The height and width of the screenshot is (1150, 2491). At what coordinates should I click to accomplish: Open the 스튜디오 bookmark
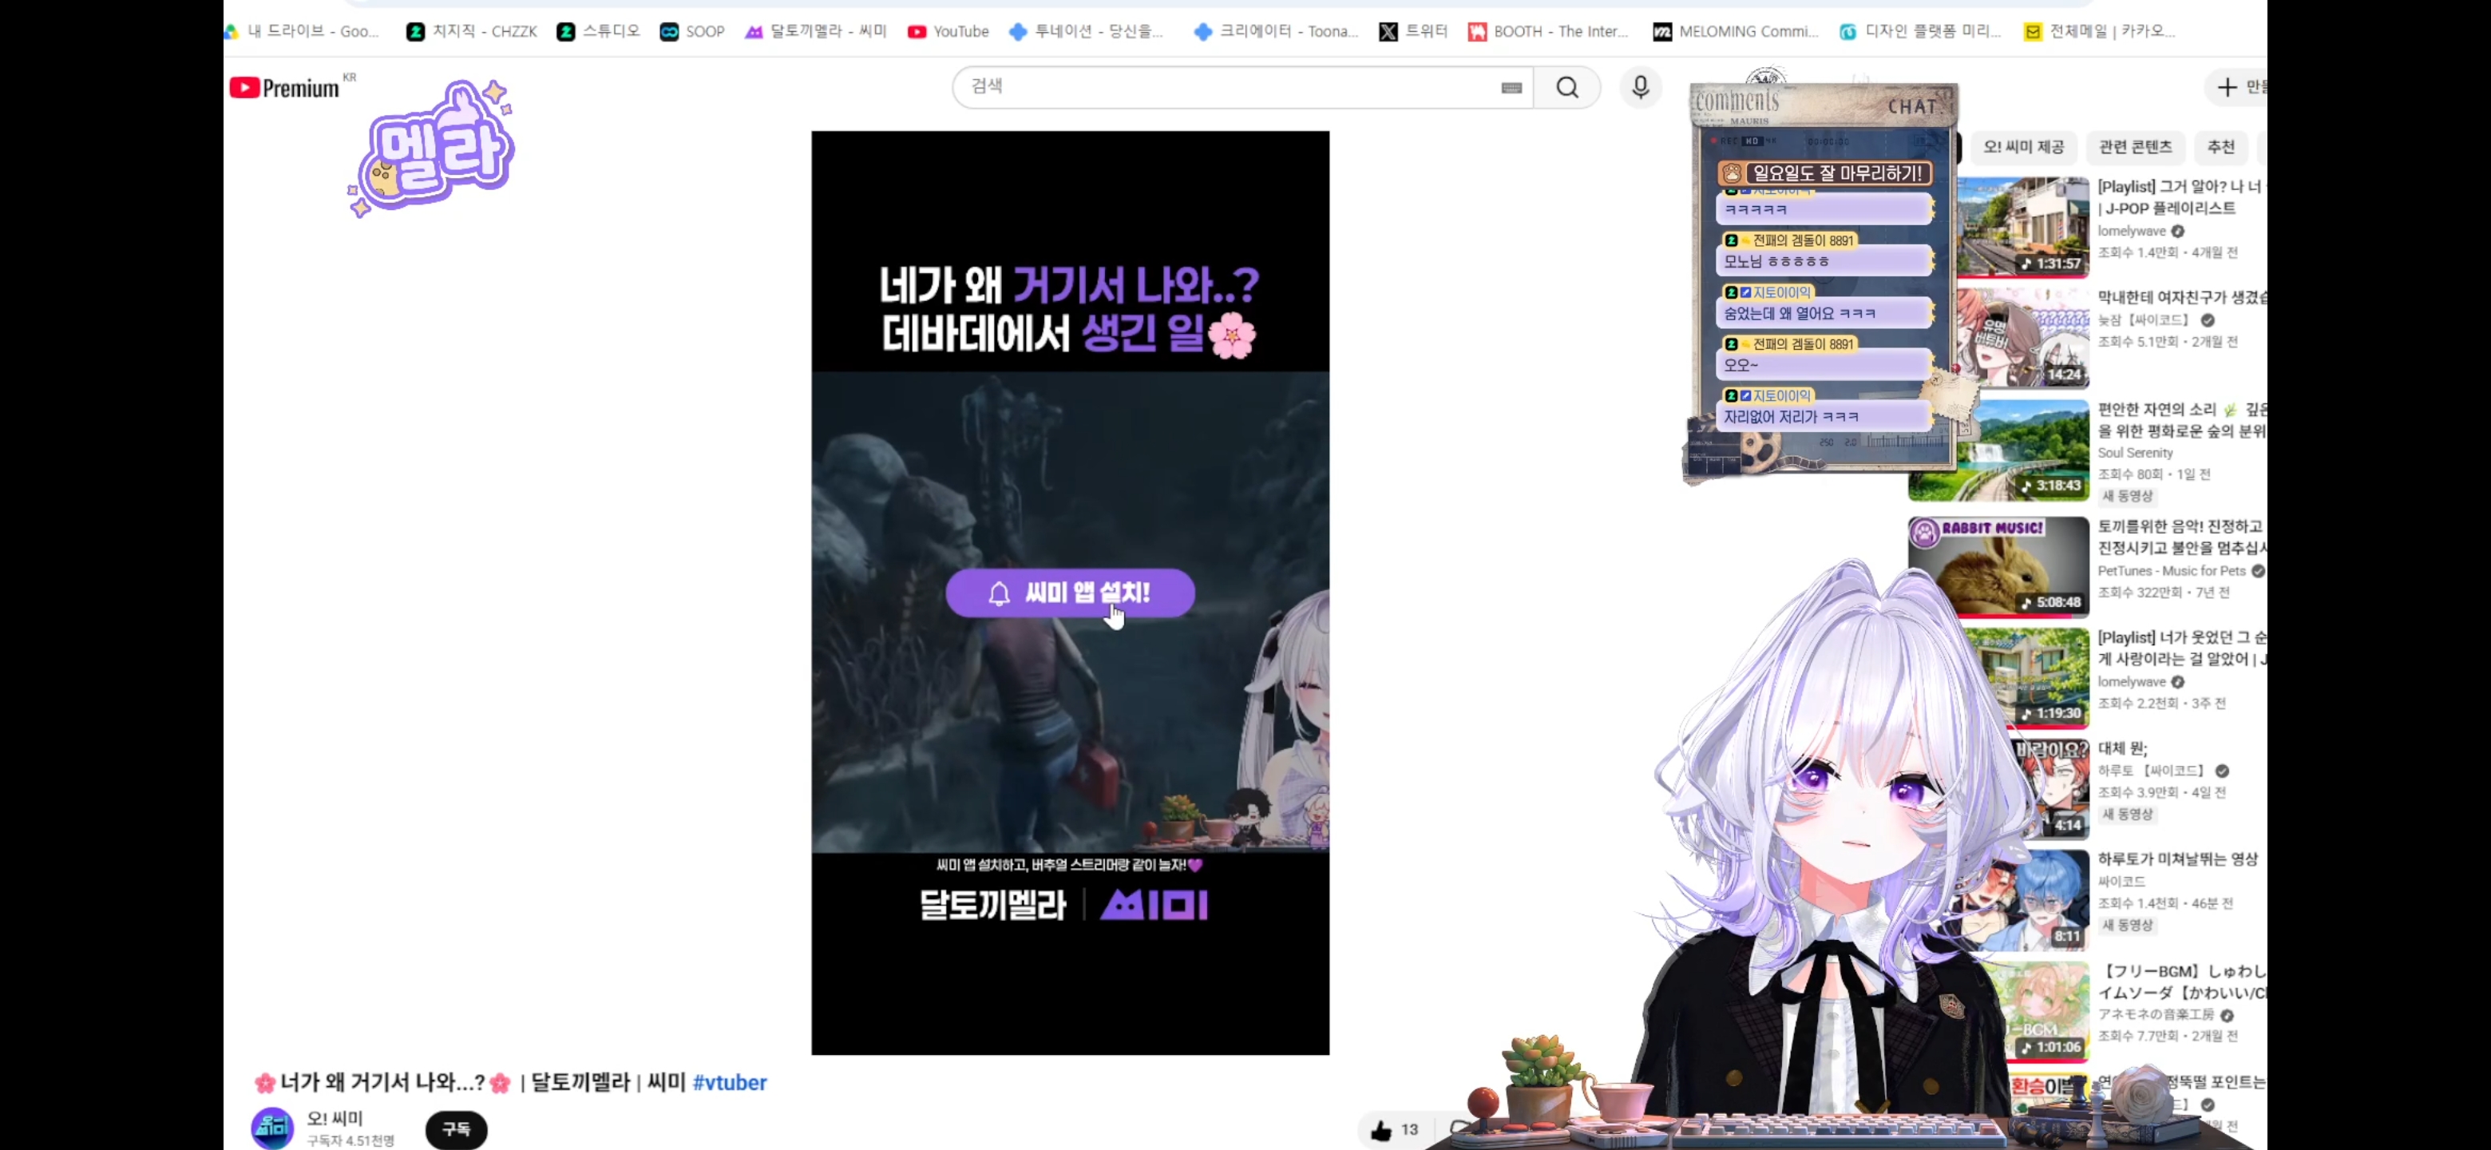pyautogui.click(x=599, y=31)
